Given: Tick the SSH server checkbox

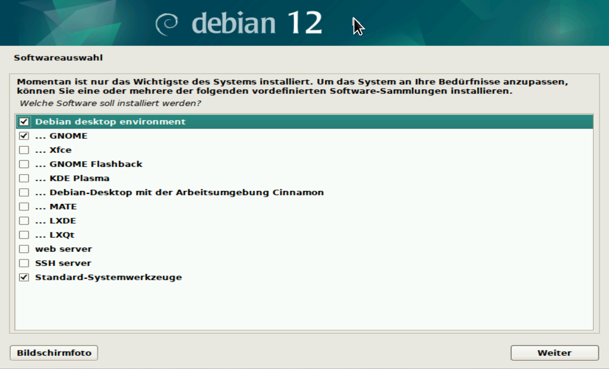Looking at the screenshot, I should (x=24, y=263).
